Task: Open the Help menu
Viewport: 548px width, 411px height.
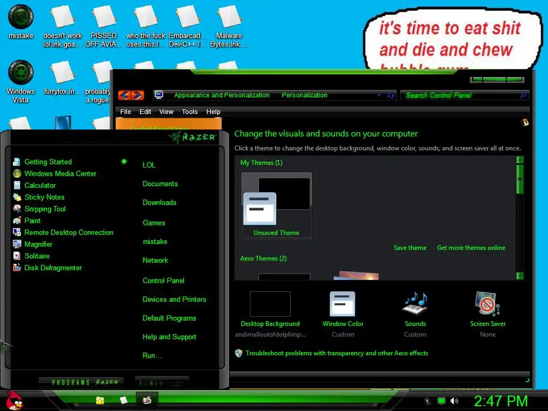Action: 213,112
